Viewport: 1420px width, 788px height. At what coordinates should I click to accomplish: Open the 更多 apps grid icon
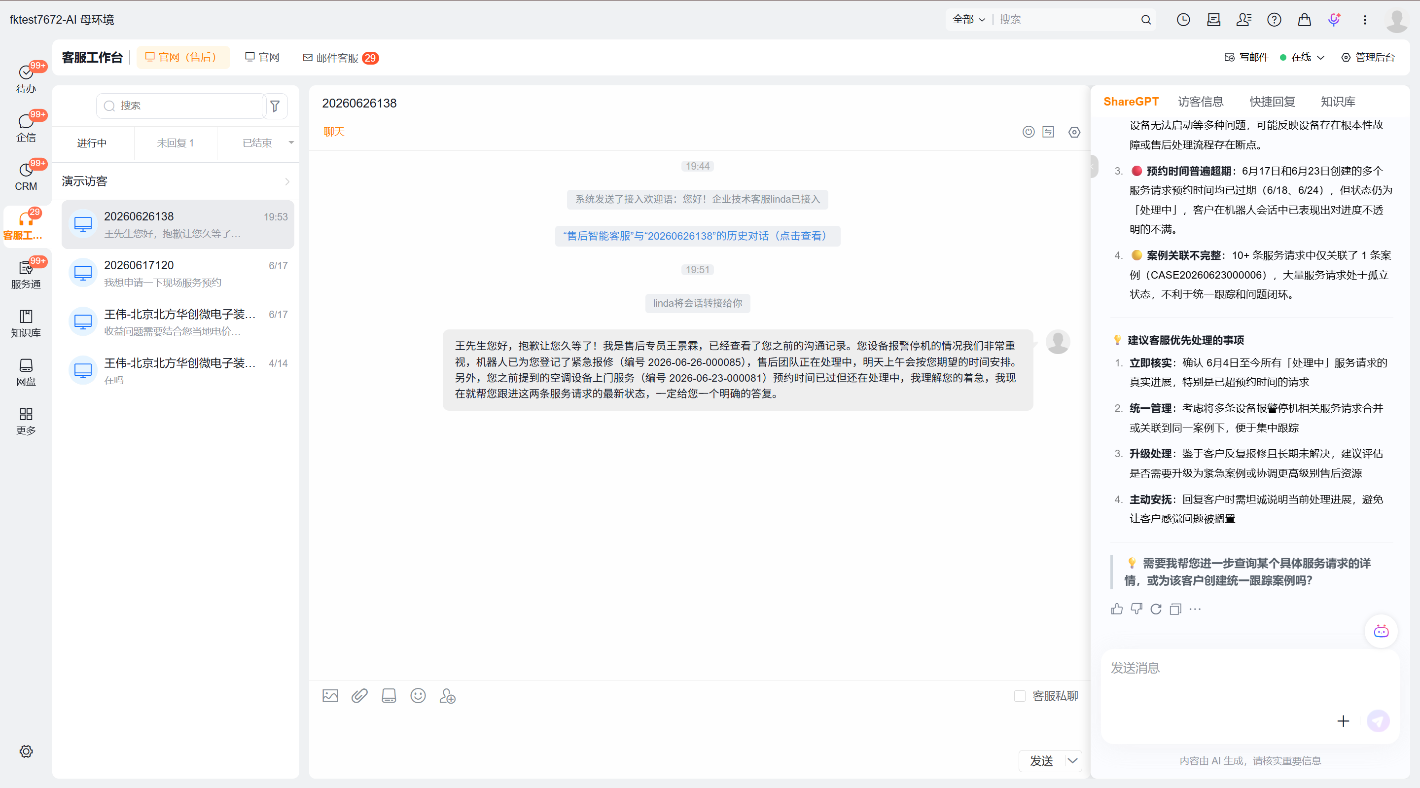(26, 421)
